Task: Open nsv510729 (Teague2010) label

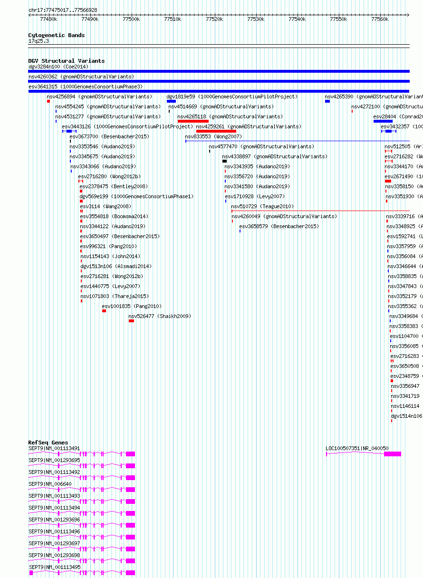Action: pyautogui.click(x=262, y=206)
